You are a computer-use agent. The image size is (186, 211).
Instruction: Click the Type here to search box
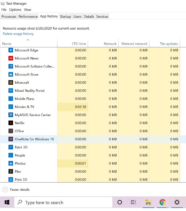click(63, 202)
